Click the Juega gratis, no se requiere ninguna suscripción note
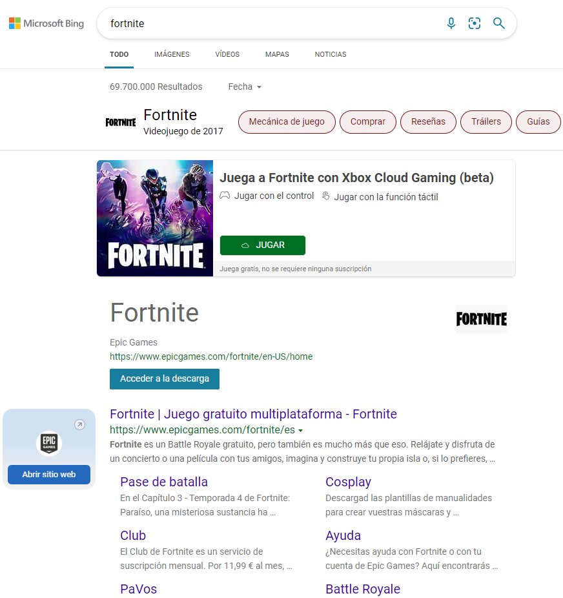 coord(296,269)
